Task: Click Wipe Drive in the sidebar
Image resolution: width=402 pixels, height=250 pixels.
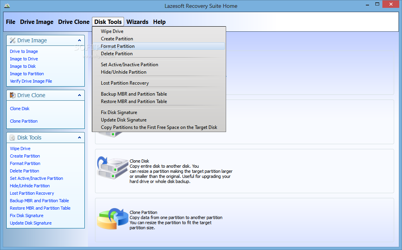Action: pyautogui.click(x=20, y=149)
